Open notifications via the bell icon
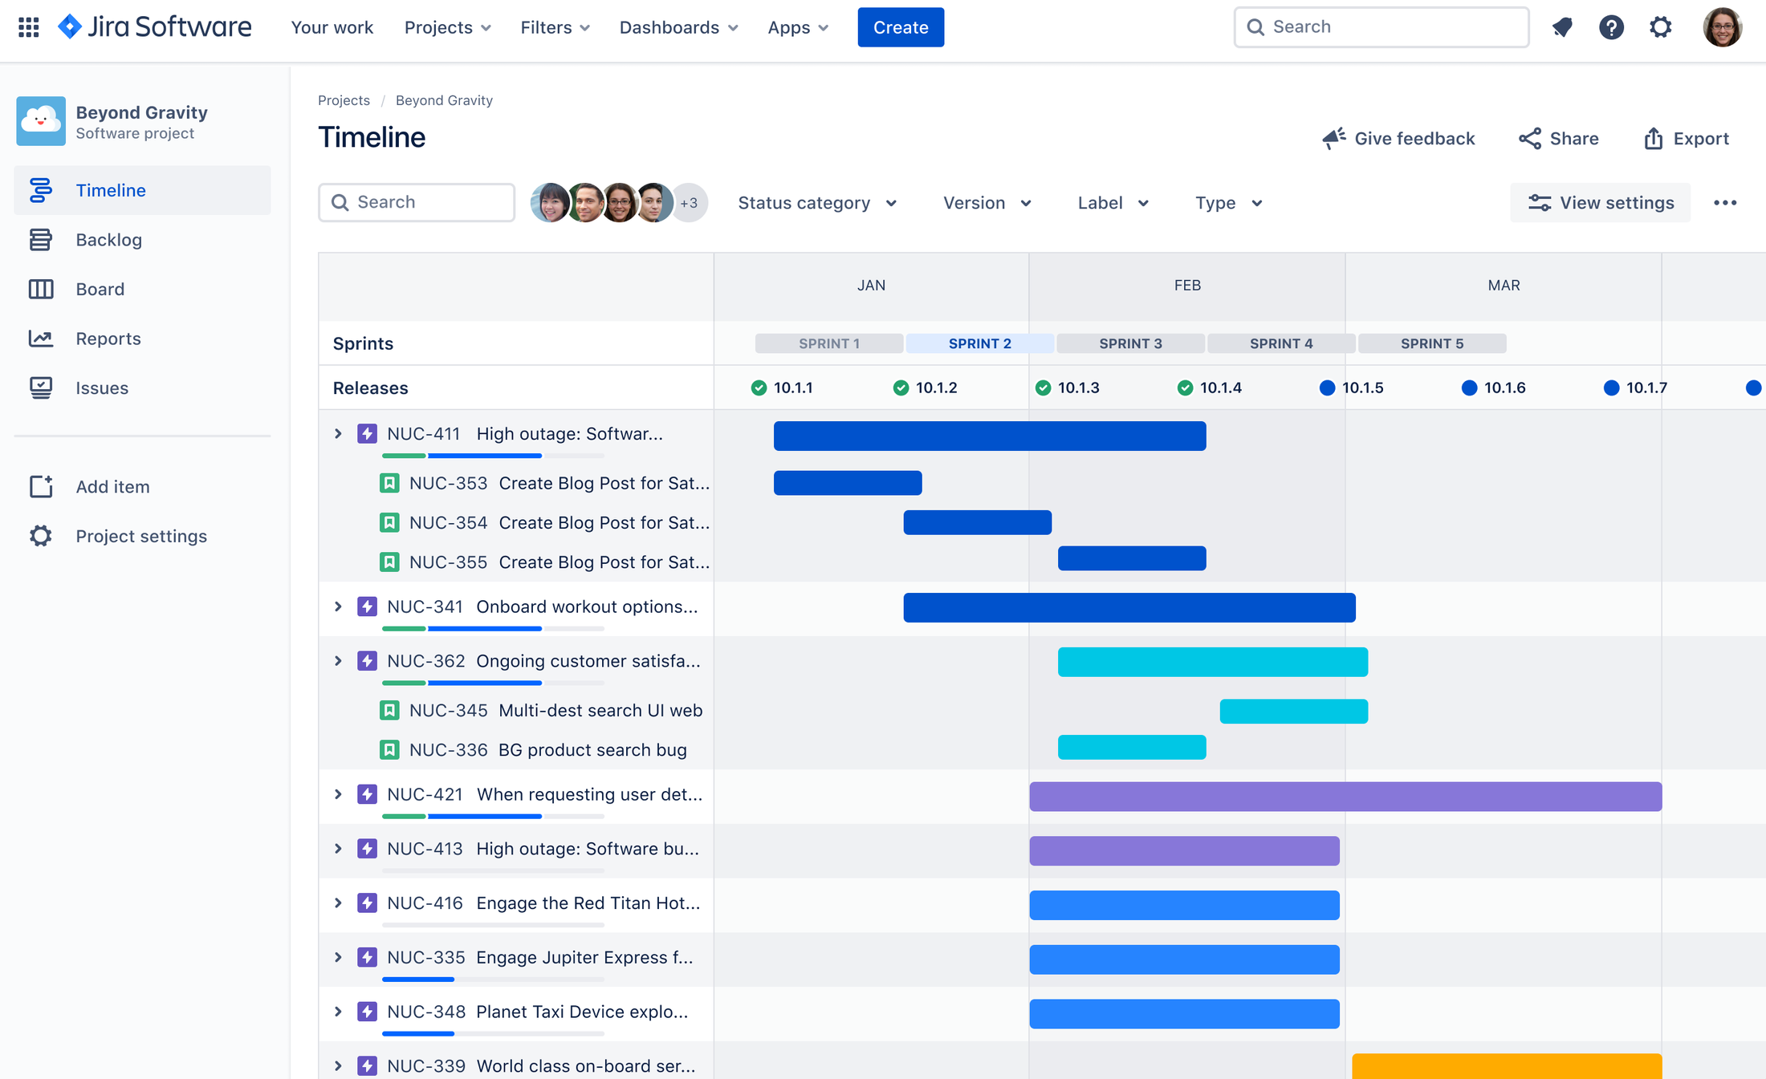The height and width of the screenshot is (1079, 1766). click(x=1562, y=26)
